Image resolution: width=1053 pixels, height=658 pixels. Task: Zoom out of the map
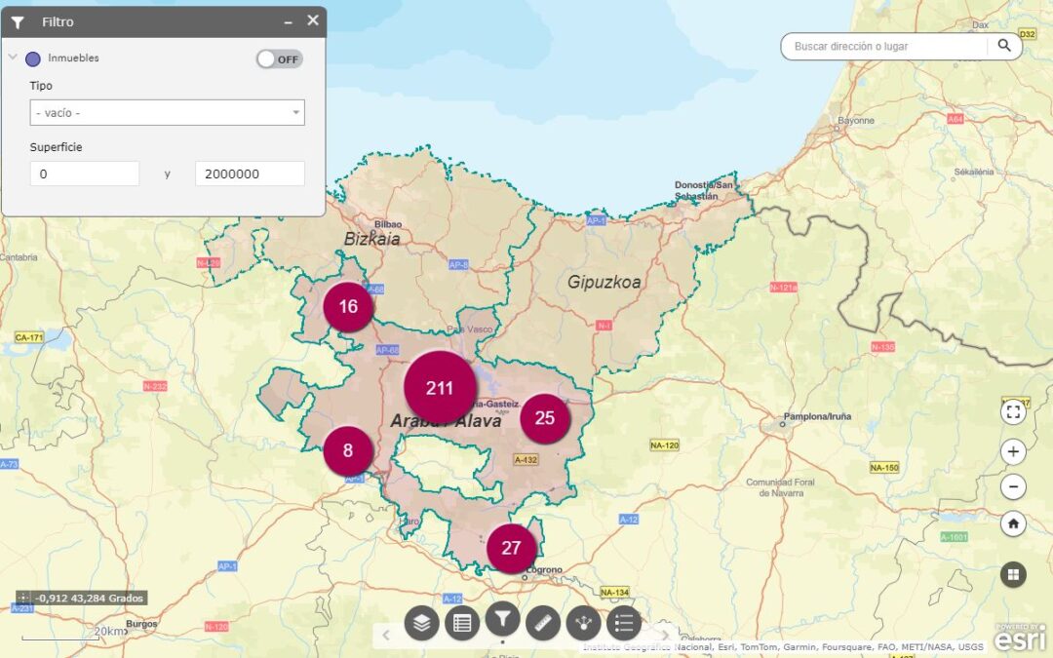1013,486
